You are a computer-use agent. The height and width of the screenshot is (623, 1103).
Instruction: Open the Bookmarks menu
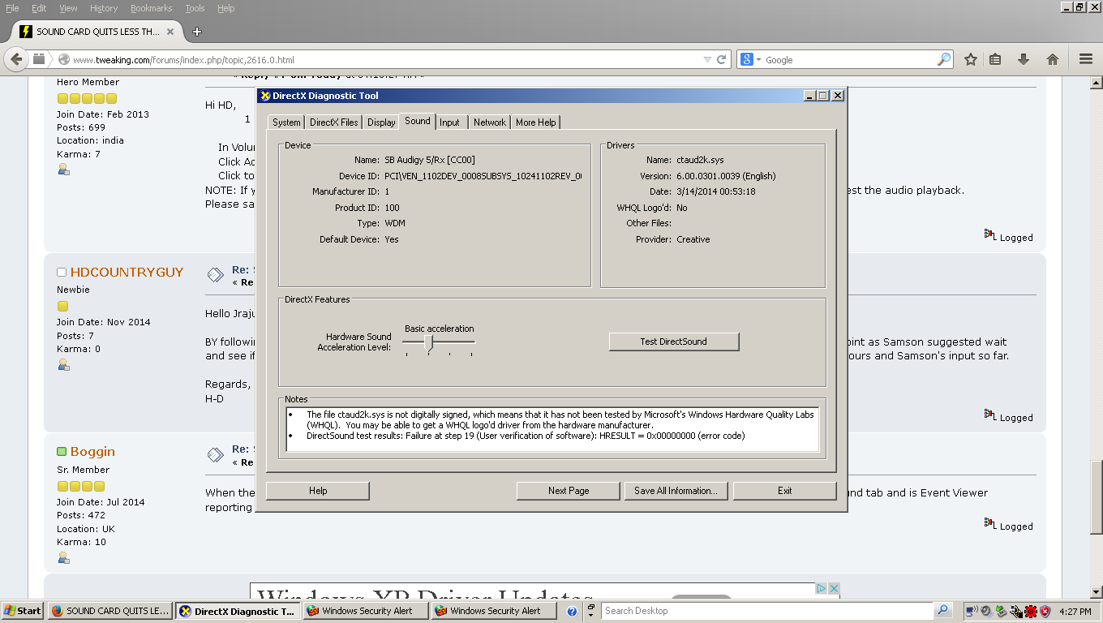(151, 8)
